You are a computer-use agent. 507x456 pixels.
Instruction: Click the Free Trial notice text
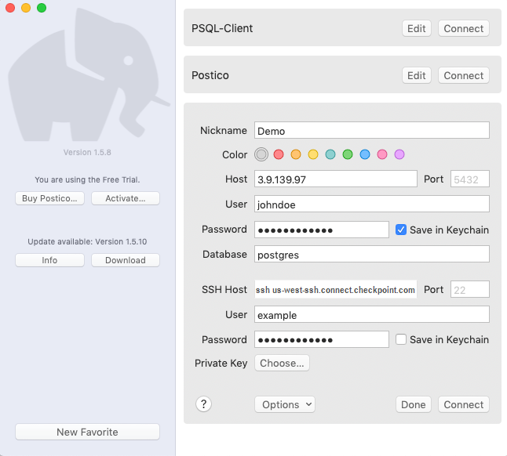tap(87, 179)
